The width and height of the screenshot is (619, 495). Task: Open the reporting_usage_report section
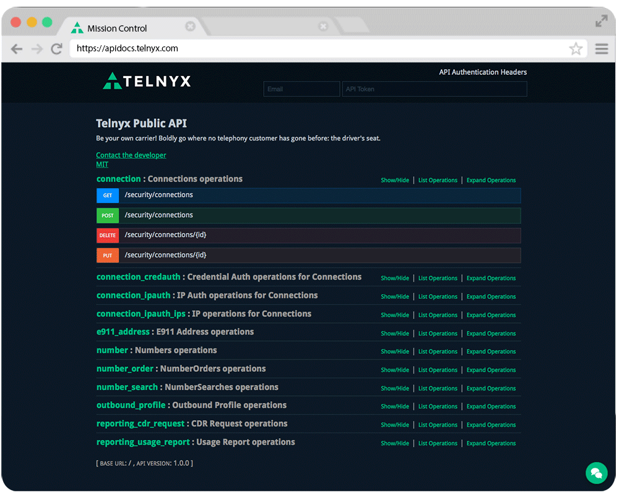143,442
